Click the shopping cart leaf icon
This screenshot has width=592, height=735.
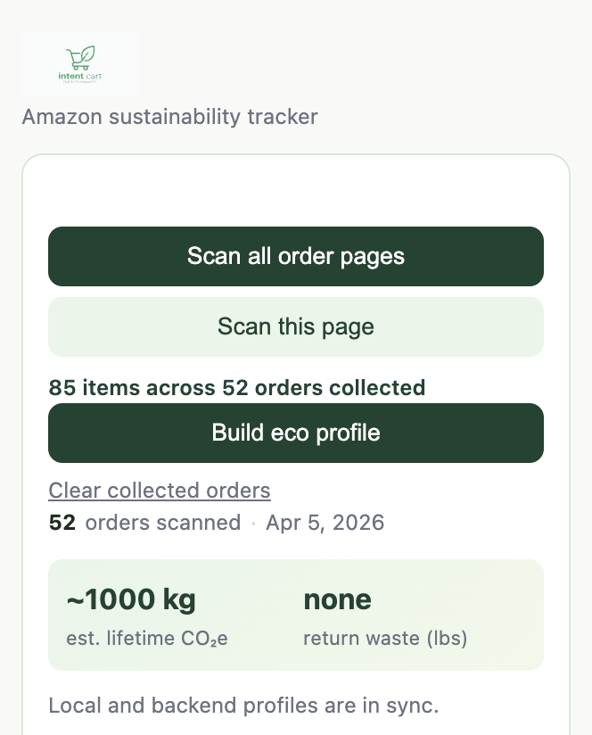(80, 58)
